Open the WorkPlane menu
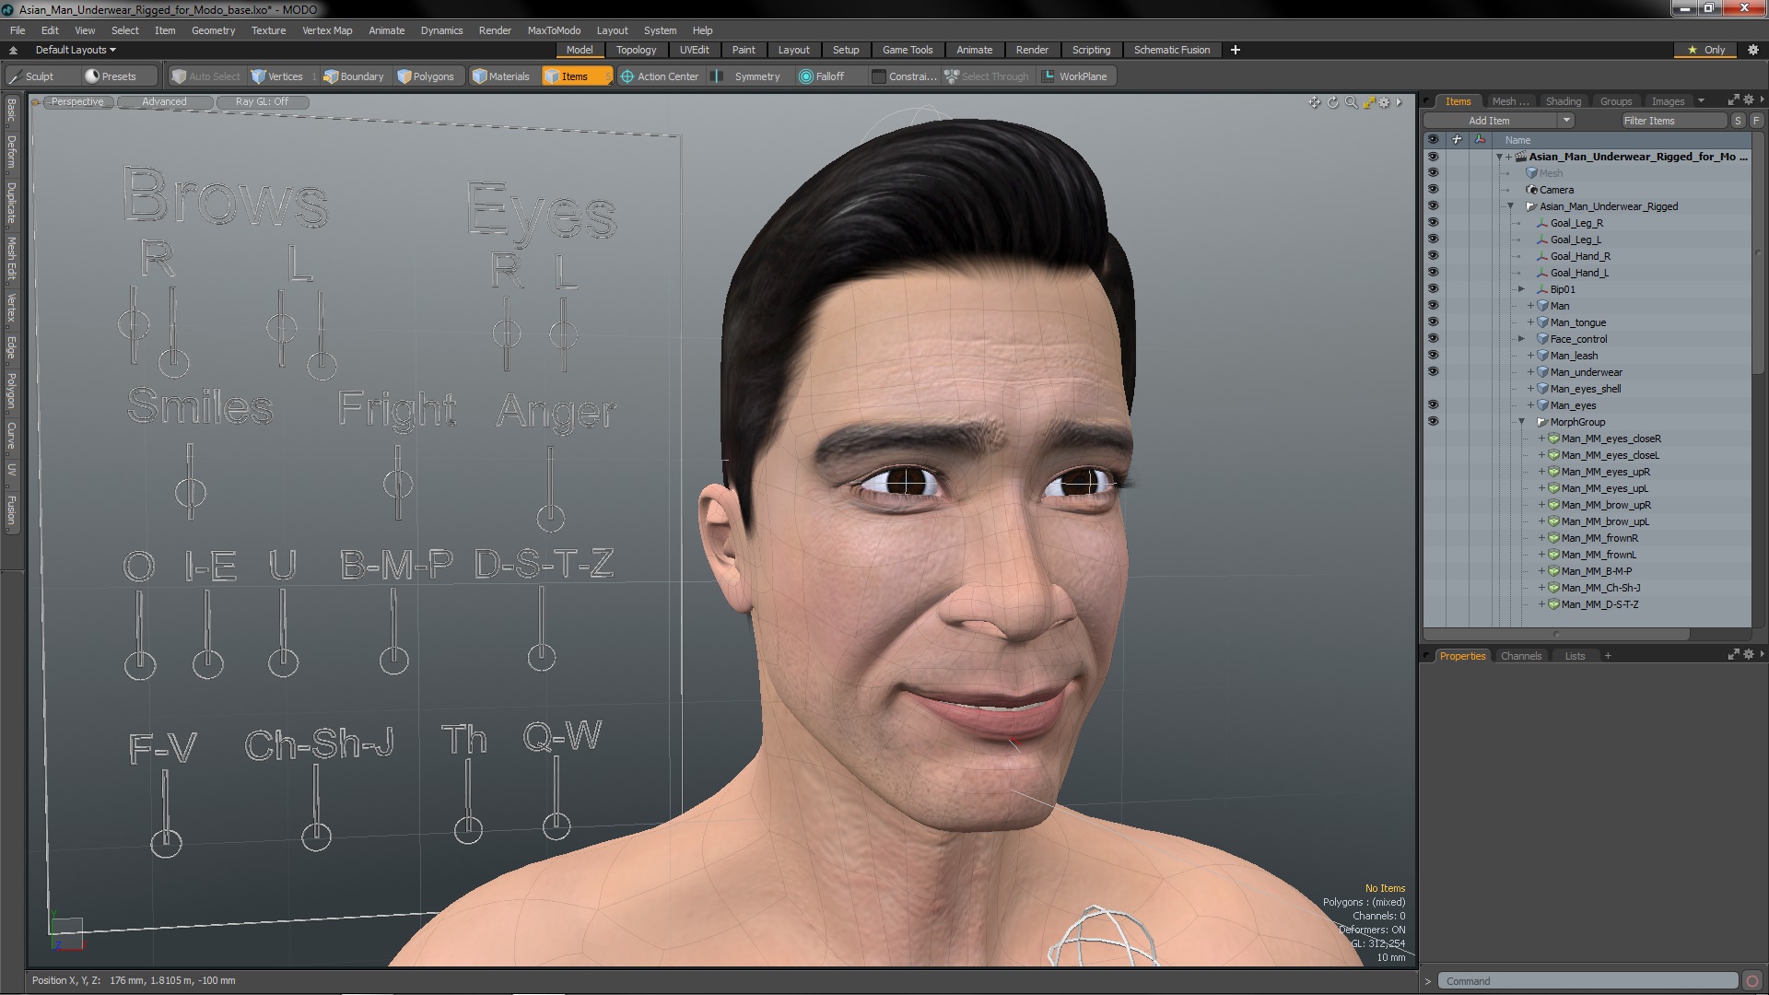 (1076, 76)
